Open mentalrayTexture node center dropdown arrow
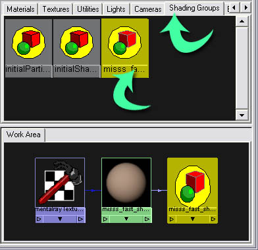The height and width of the screenshot is (250, 258). [x=60, y=219]
